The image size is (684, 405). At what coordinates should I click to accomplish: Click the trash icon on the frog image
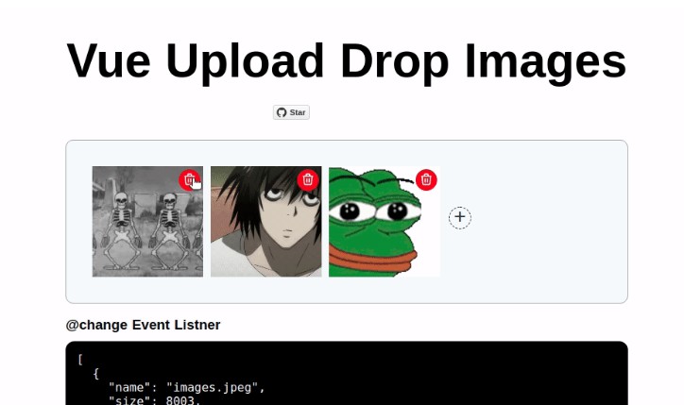[426, 179]
